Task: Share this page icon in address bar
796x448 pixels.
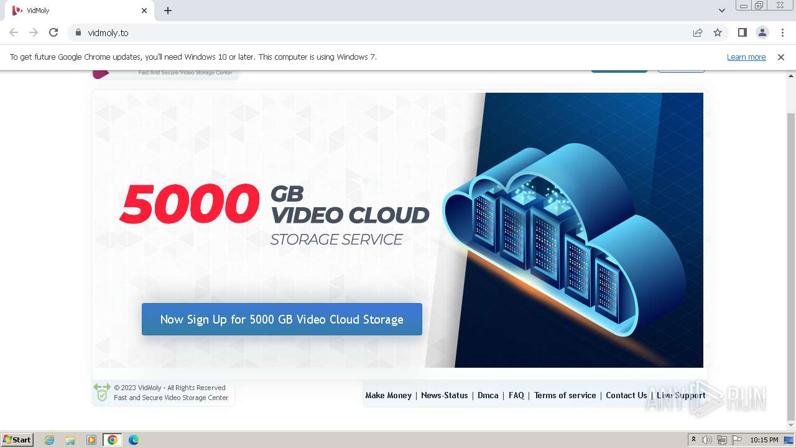Action: point(698,32)
